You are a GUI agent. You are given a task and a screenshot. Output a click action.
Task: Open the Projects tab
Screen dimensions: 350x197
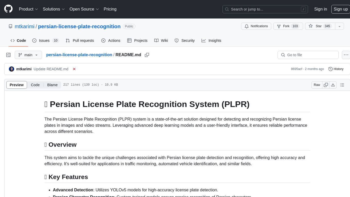click(x=137, y=40)
